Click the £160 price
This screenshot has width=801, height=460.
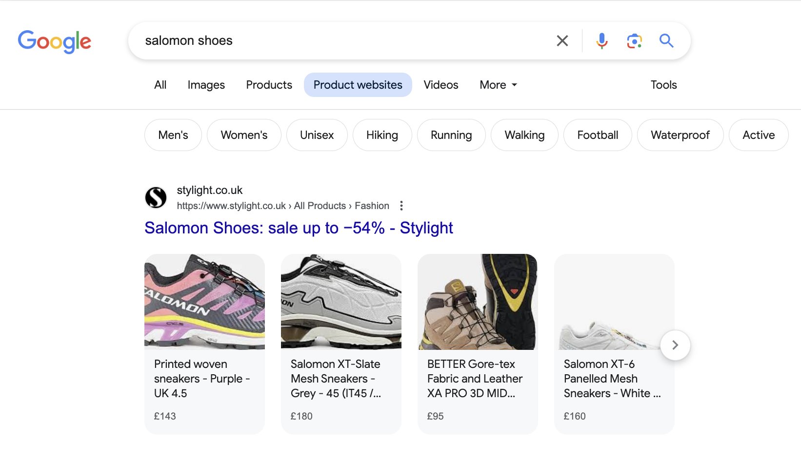click(575, 416)
